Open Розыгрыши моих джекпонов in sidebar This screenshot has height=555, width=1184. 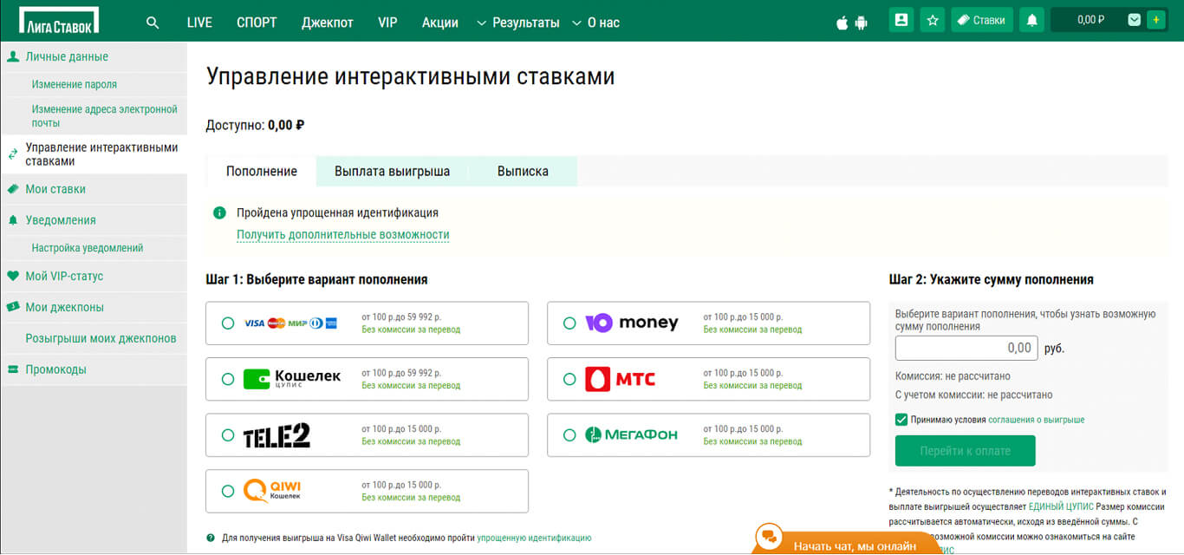[101, 338]
